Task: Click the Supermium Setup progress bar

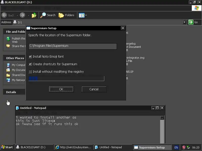Action: 66,79
